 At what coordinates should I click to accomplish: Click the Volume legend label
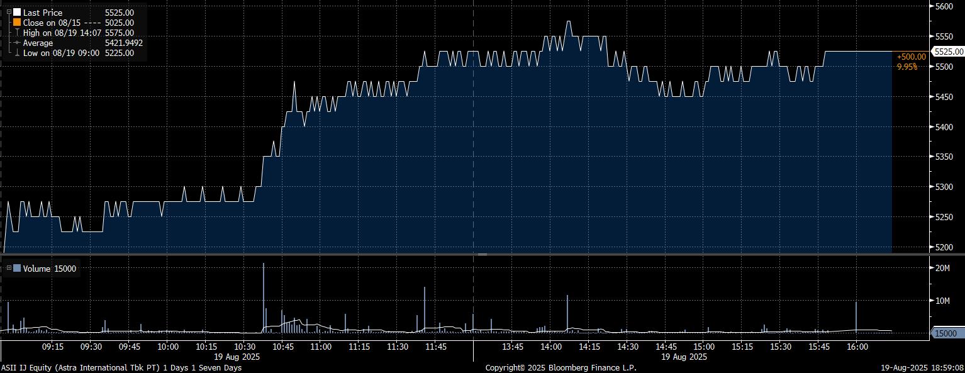point(36,269)
